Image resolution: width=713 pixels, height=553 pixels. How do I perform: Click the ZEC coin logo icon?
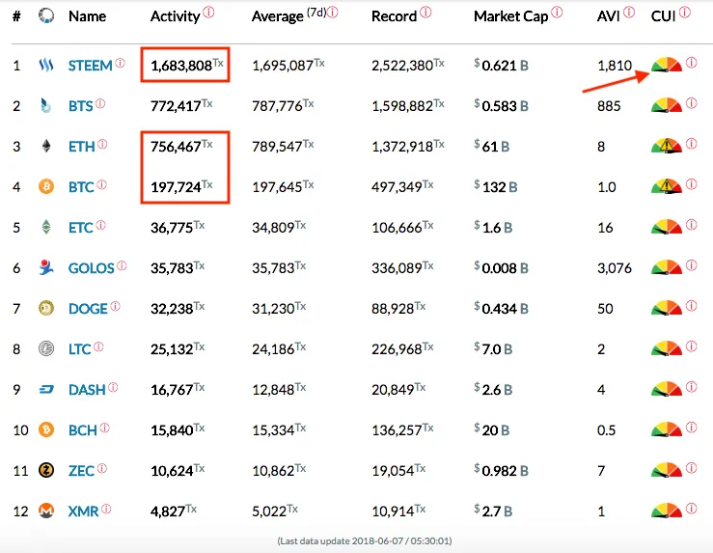coord(46,470)
